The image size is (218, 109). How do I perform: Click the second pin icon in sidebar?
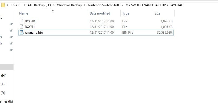(x=11, y=30)
